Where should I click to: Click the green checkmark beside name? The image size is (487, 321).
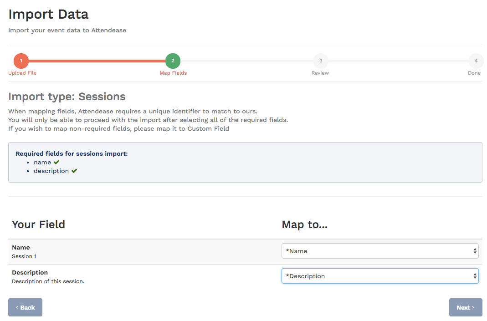(x=56, y=162)
